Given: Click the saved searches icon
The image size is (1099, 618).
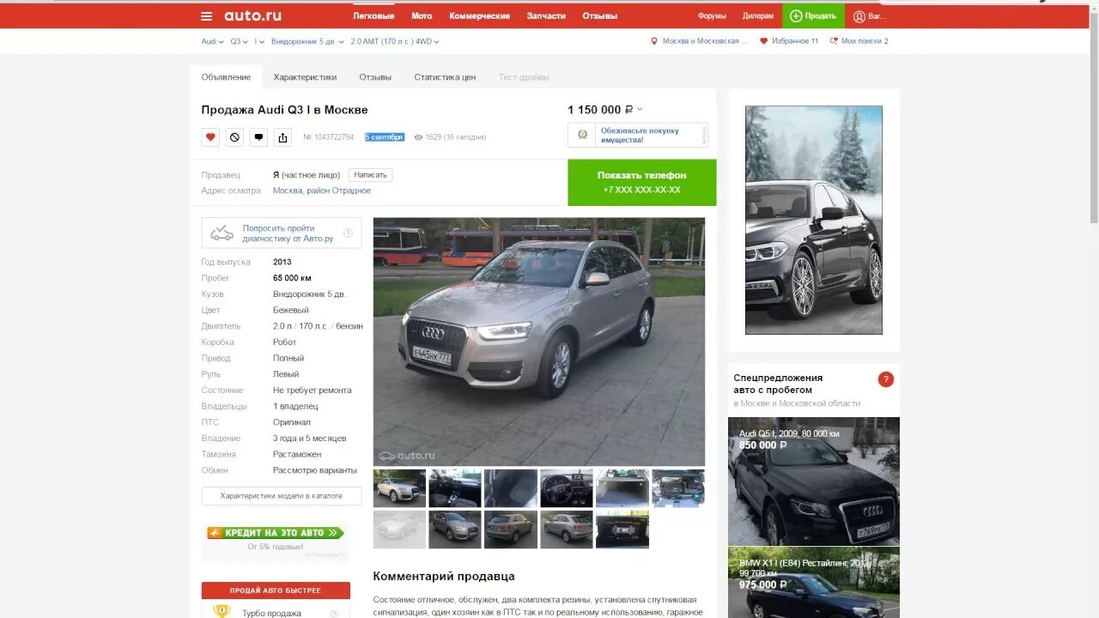Looking at the screenshot, I should pos(834,41).
